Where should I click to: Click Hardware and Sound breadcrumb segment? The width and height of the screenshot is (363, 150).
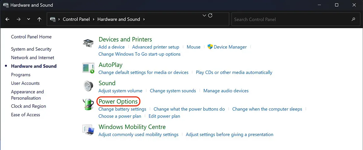point(119,19)
